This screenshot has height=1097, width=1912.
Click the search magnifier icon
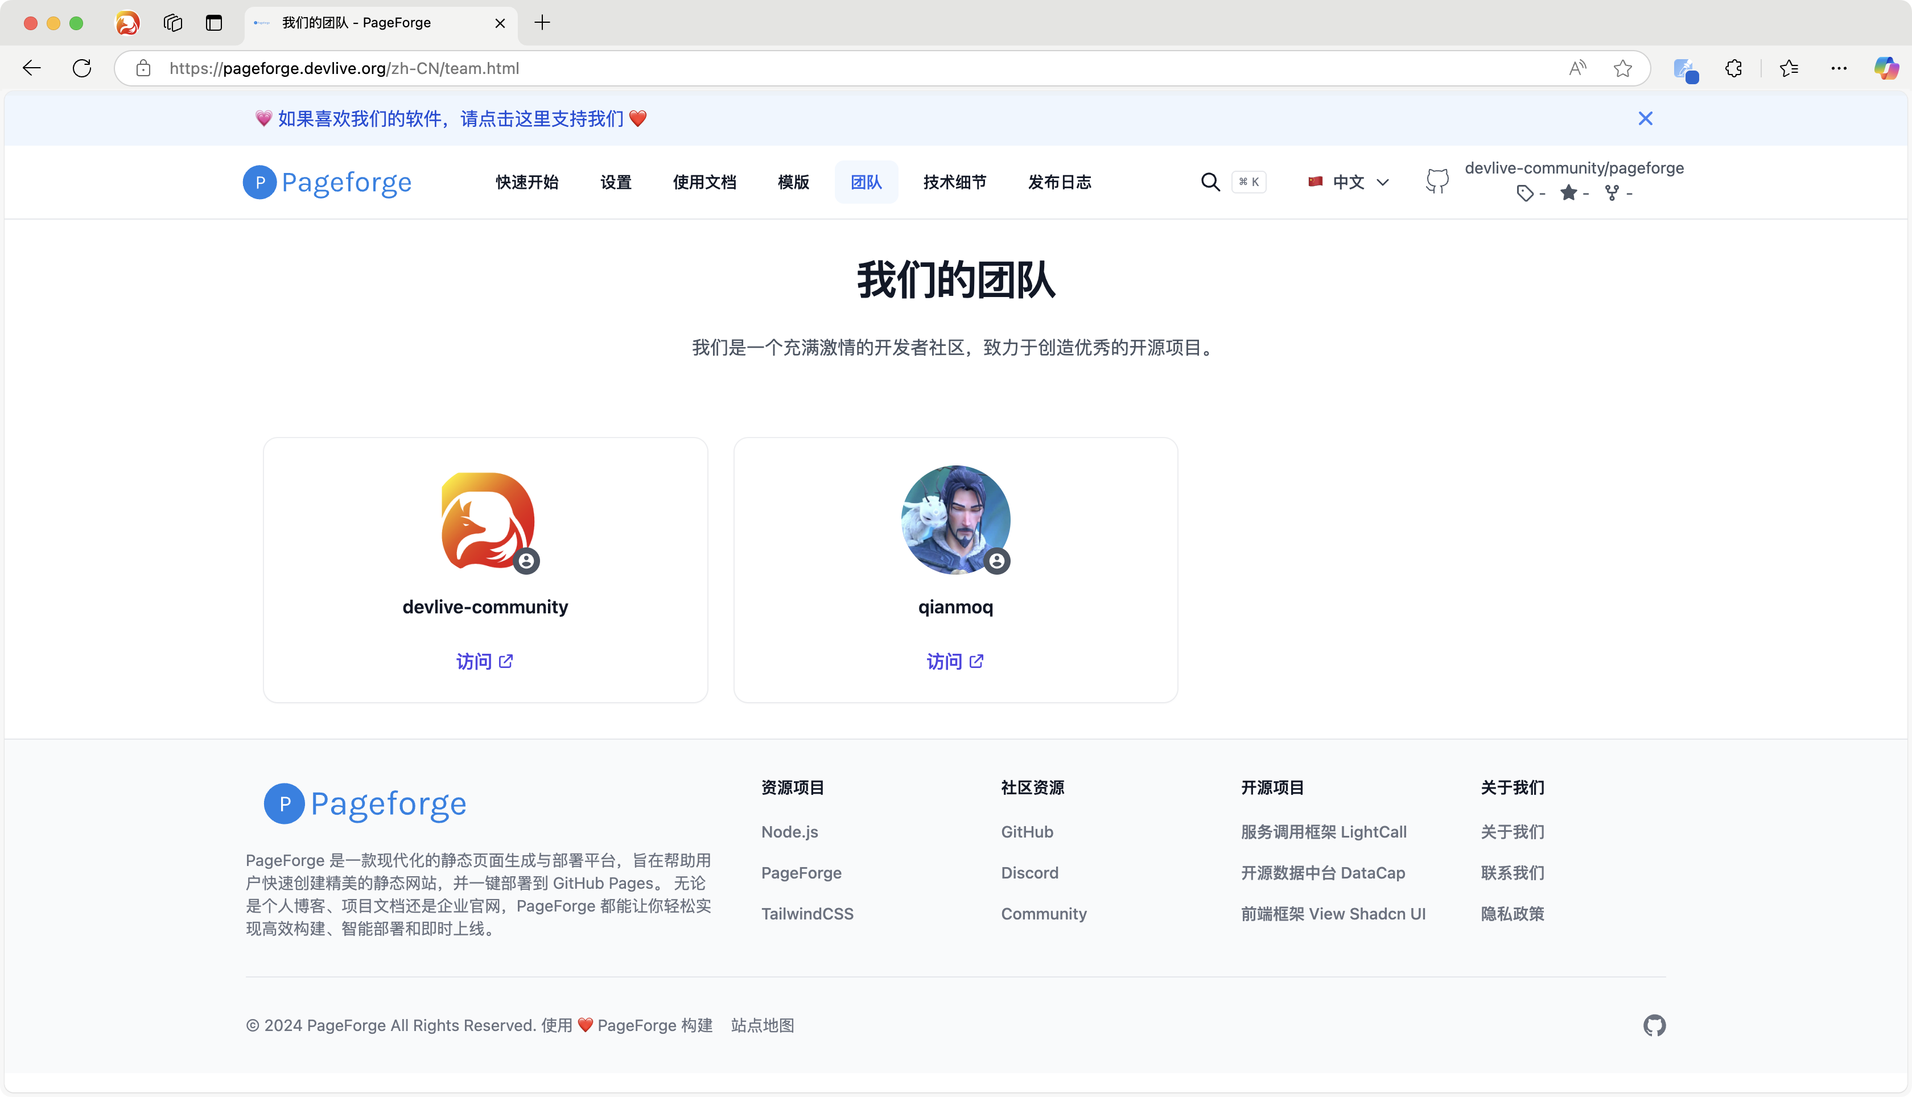[1210, 182]
